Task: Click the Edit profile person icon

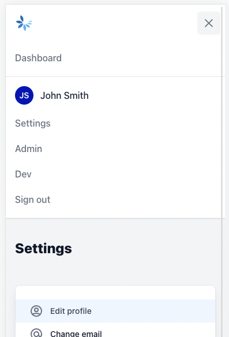Action: tap(36, 311)
